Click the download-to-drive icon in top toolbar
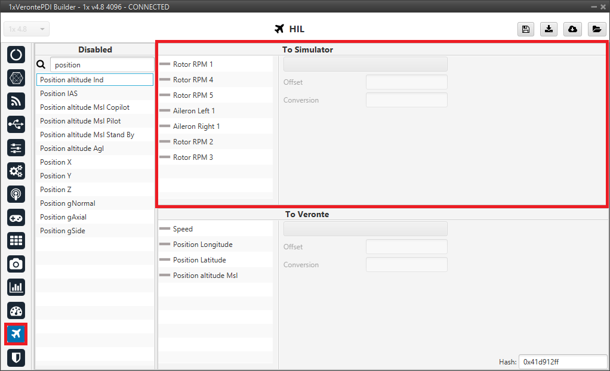This screenshot has height=371, width=610. tap(549, 29)
